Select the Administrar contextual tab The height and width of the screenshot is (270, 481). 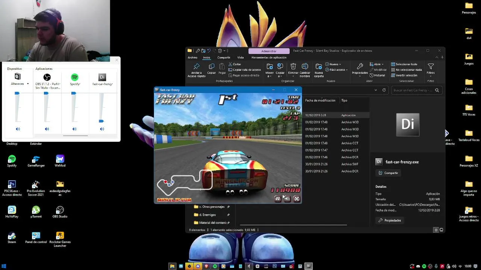(x=269, y=51)
